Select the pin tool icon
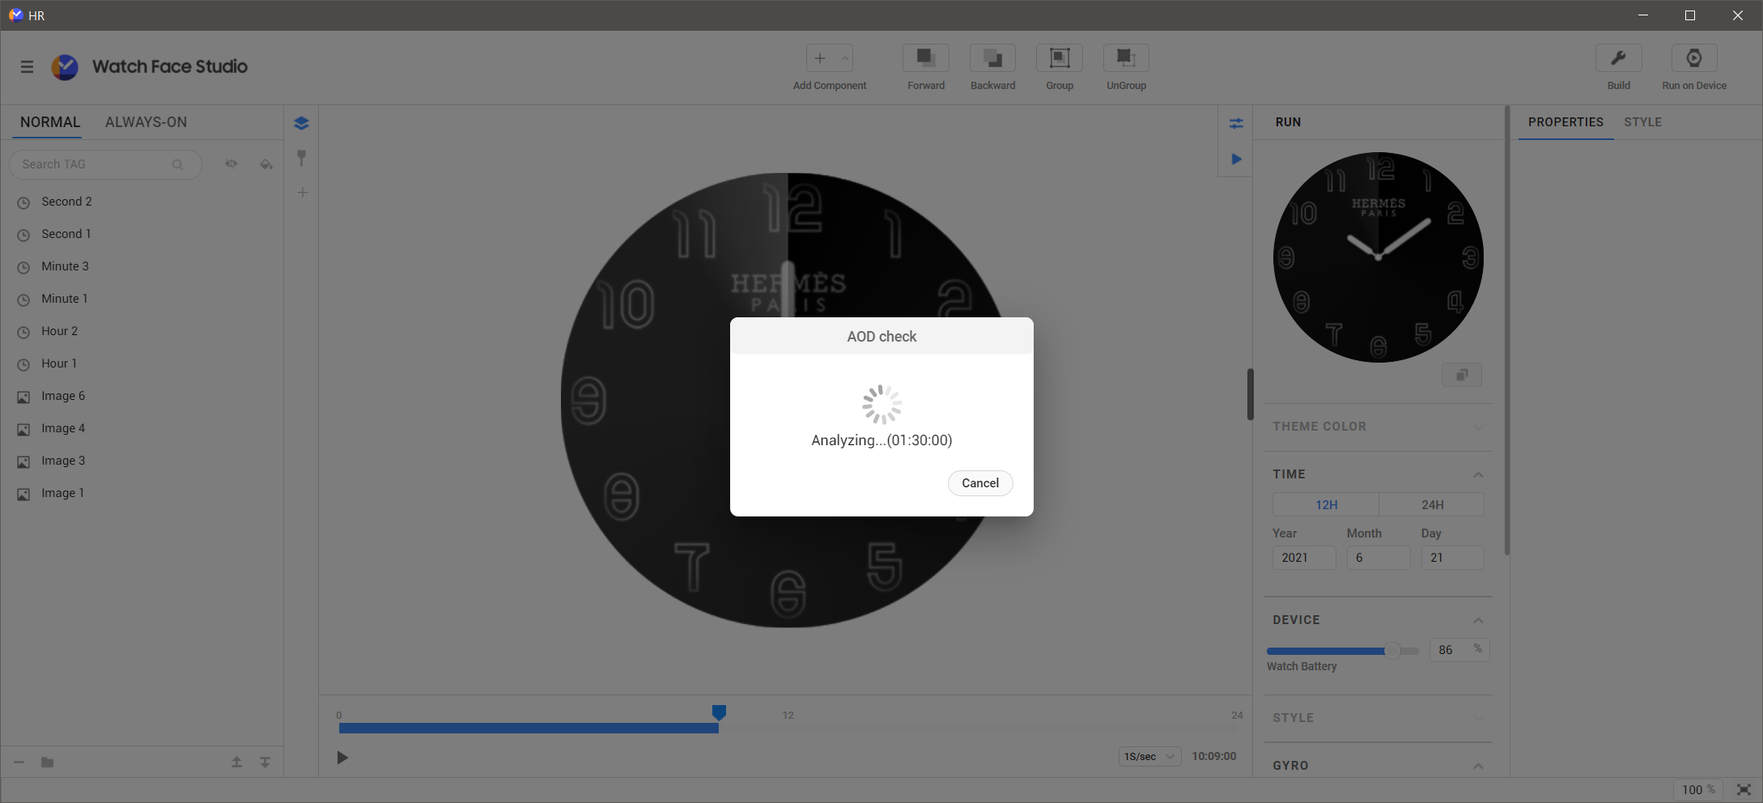This screenshot has width=1763, height=803. point(301,158)
